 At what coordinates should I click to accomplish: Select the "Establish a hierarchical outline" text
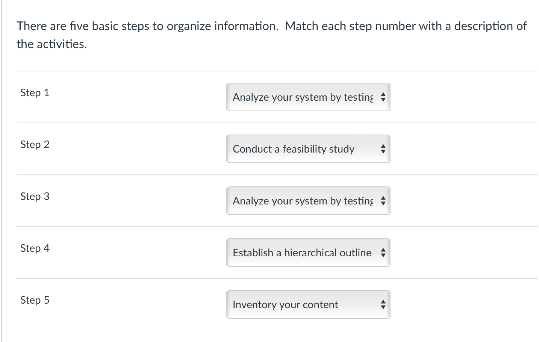pos(302,253)
